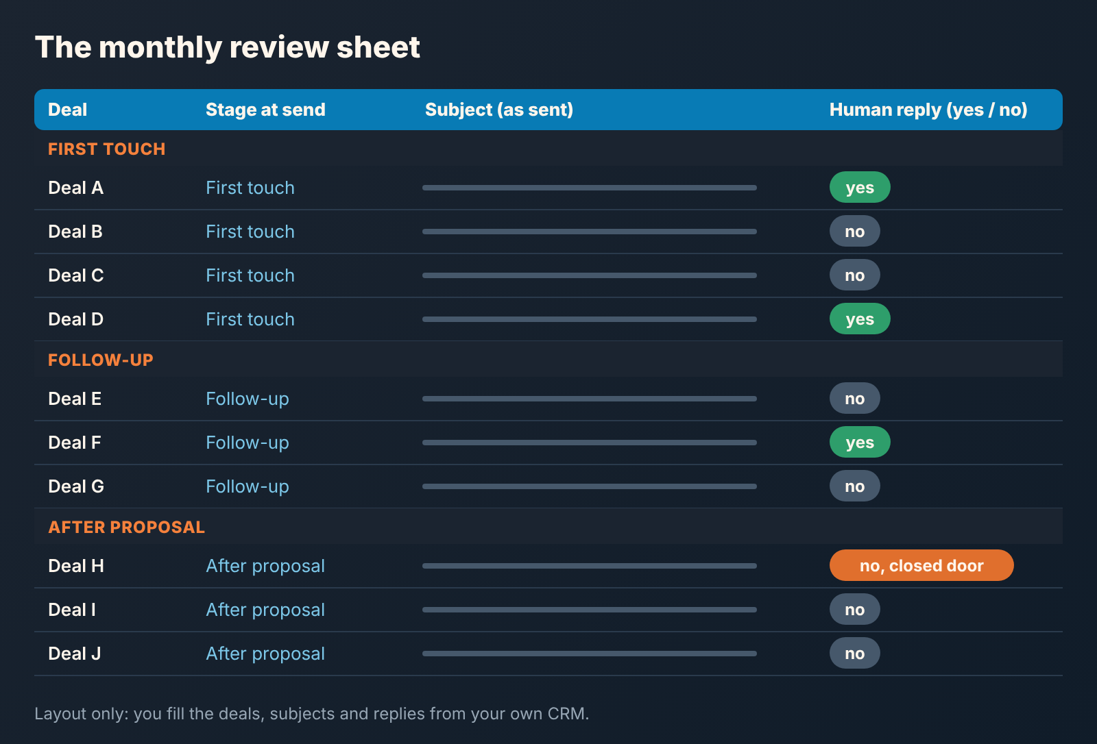Click the 'no' badge in Deal E row
This screenshot has height=744, width=1097.
point(854,398)
